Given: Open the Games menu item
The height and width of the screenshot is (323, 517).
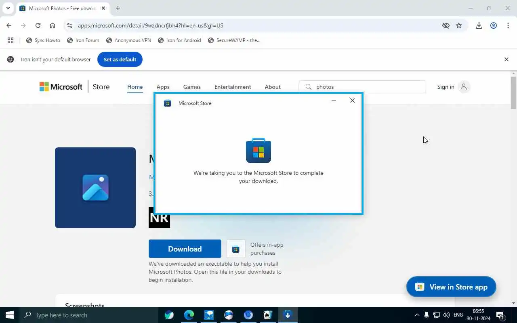Looking at the screenshot, I should 192,87.
